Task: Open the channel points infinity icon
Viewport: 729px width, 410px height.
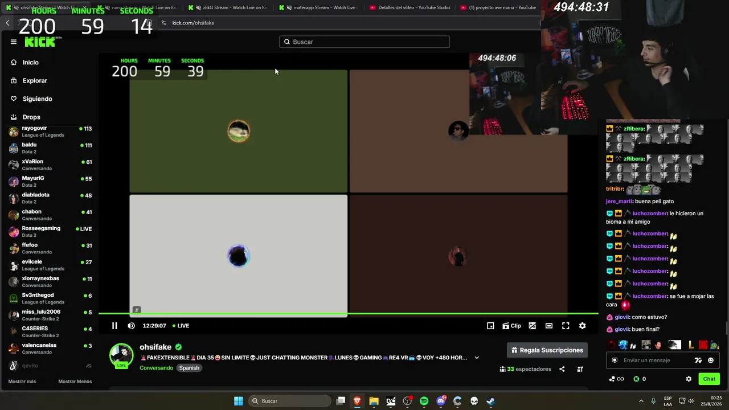Action: [x=617, y=379]
